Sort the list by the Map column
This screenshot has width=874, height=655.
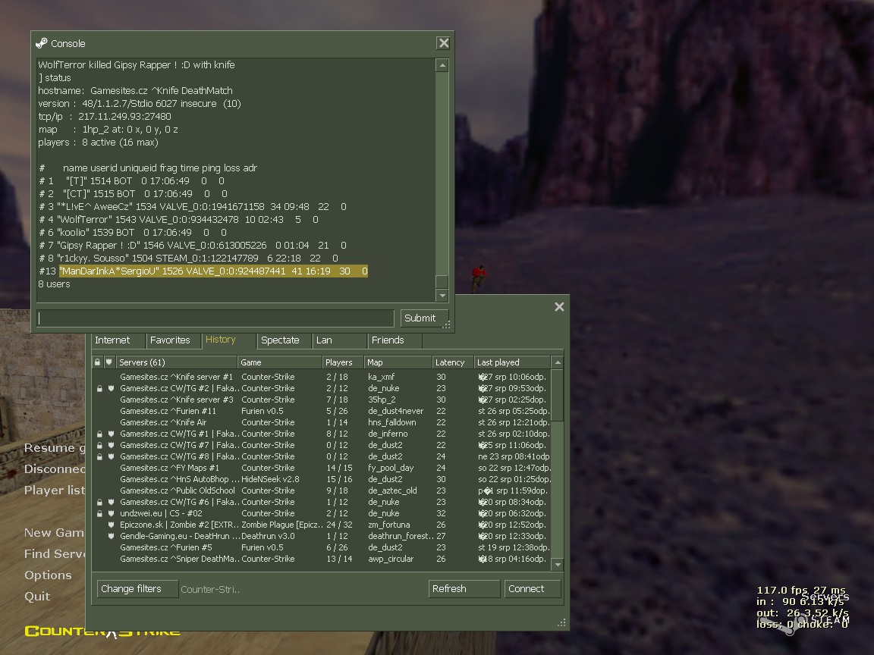pos(398,362)
